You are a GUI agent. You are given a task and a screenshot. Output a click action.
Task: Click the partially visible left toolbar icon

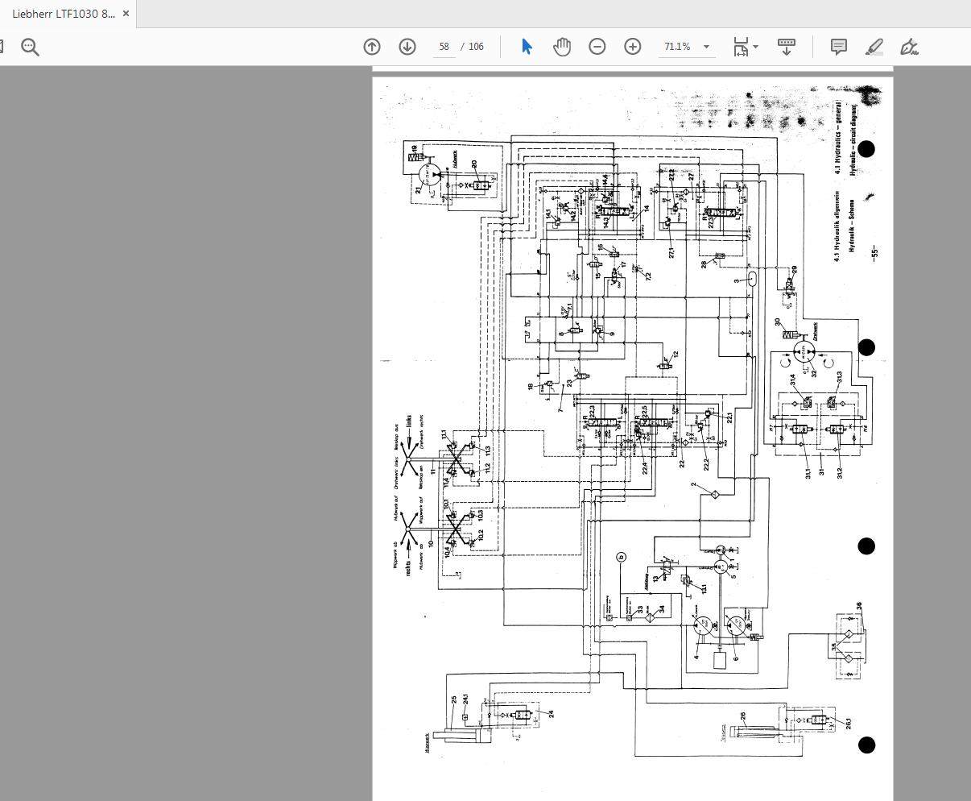(2, 47)
